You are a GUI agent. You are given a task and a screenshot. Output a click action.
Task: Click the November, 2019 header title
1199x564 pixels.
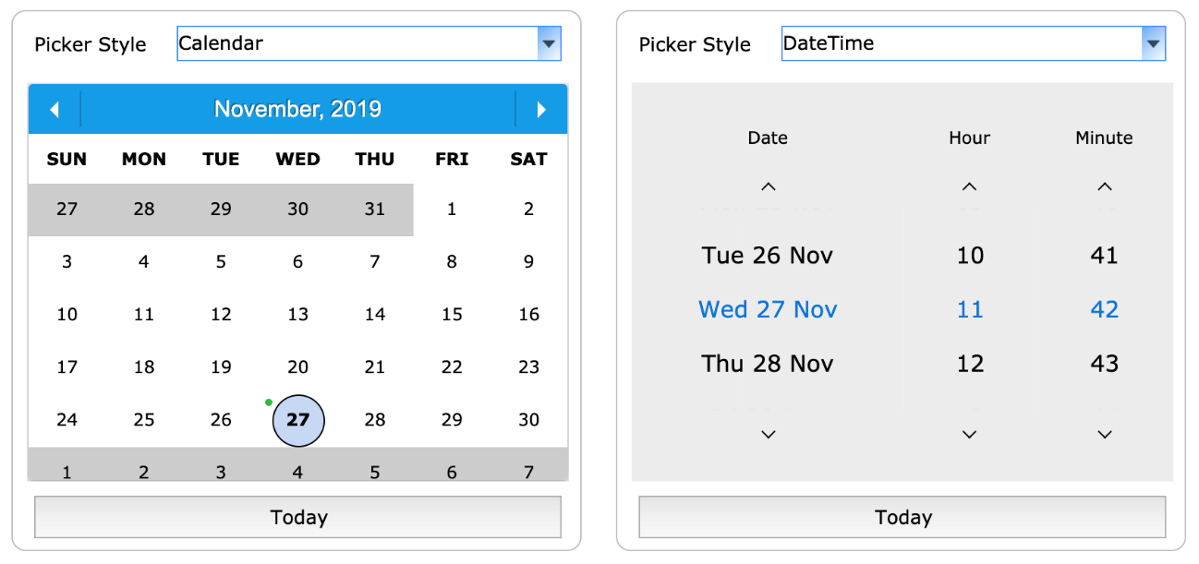(x=297, y=109)
